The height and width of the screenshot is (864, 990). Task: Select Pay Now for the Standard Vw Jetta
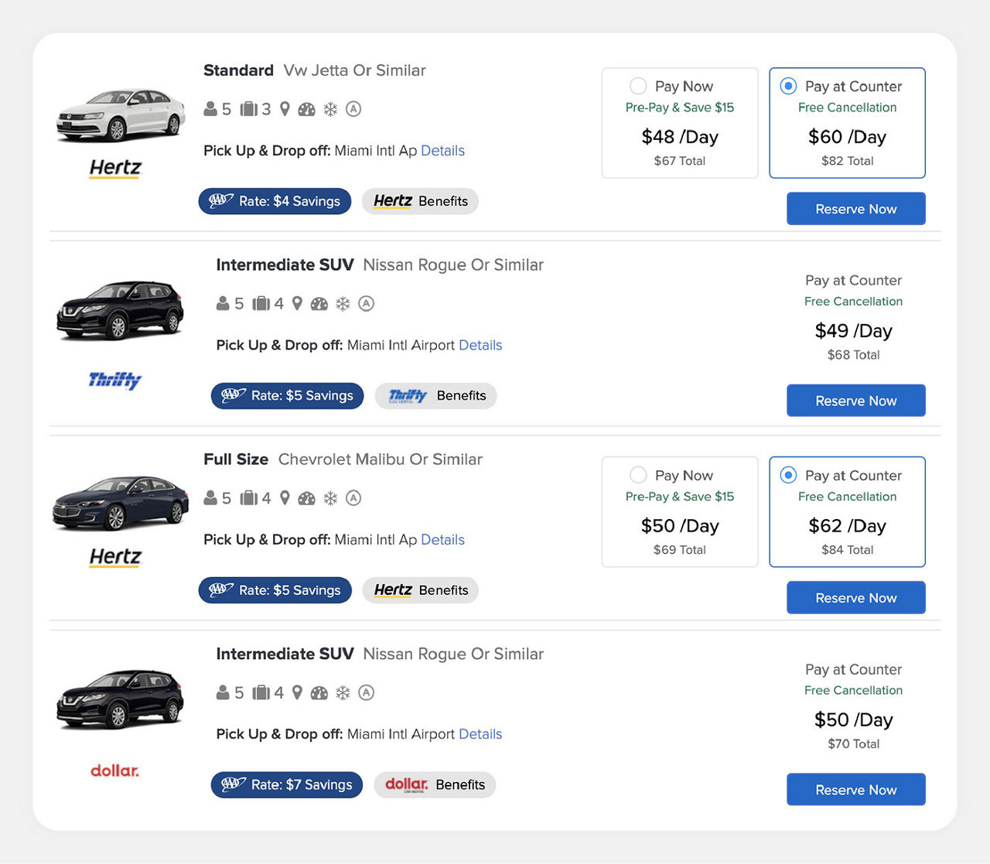click(638, 86)
